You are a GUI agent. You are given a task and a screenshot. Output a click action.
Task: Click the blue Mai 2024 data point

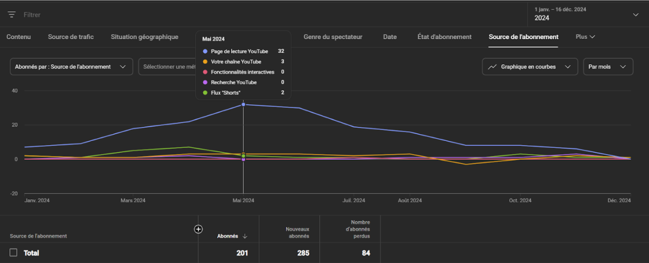243,104
